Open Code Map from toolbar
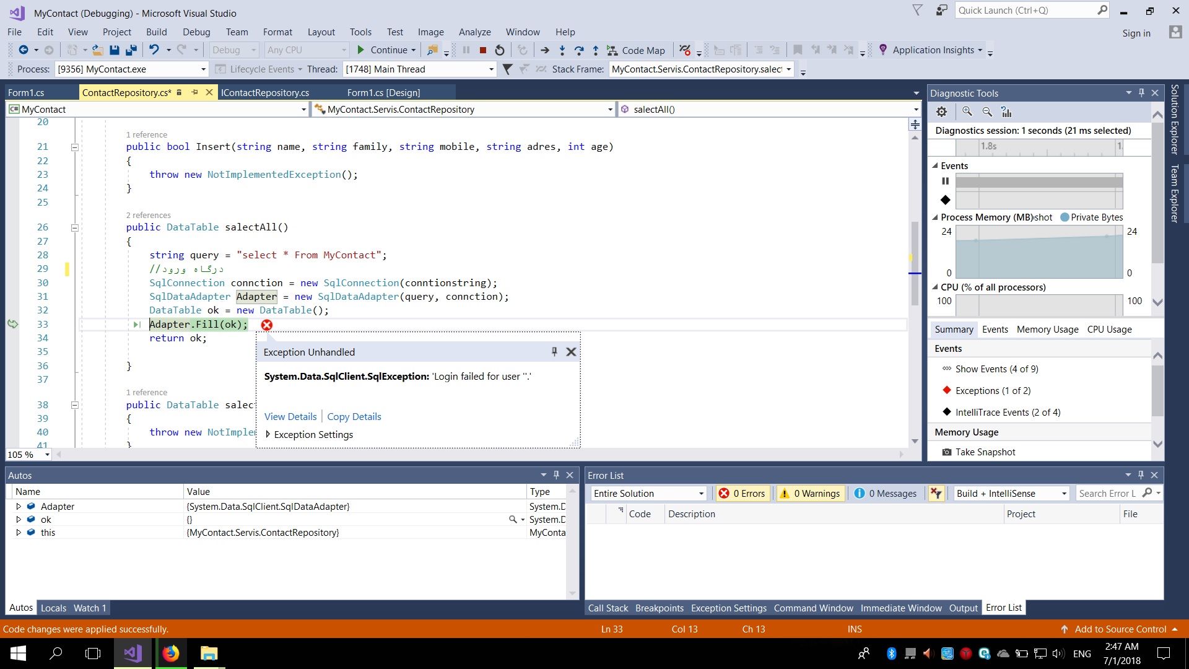1189x669 pixels. [x=636, y=50]
